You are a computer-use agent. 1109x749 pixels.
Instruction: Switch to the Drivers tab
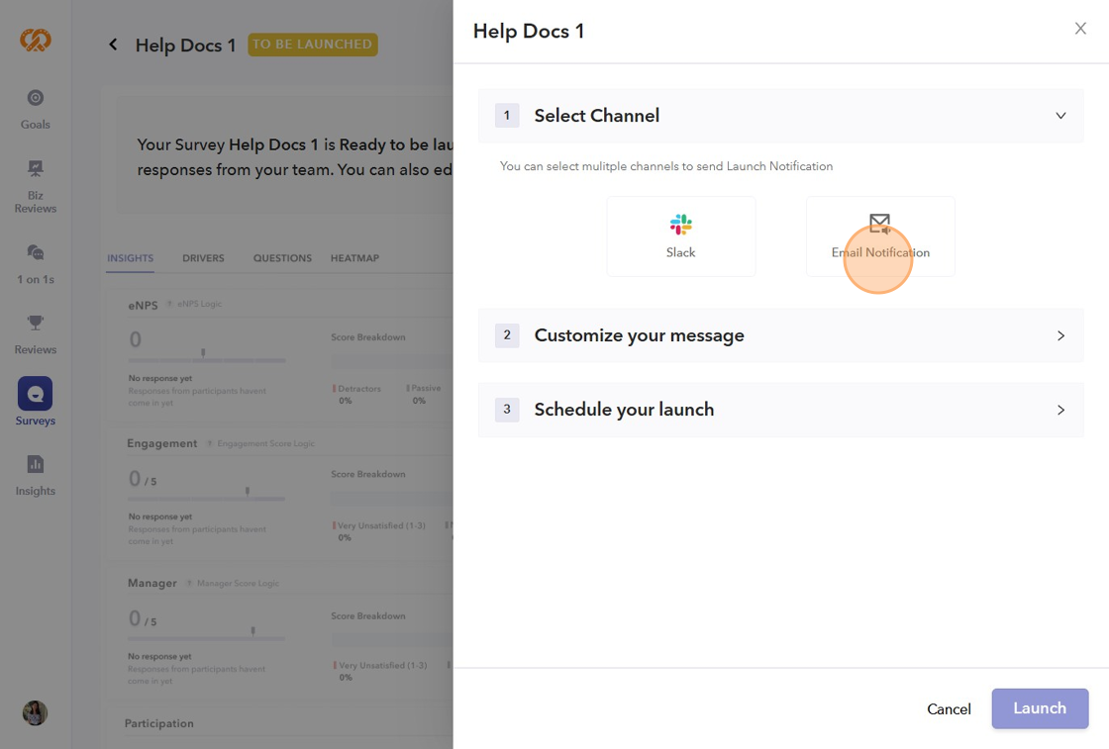point(203,258)
